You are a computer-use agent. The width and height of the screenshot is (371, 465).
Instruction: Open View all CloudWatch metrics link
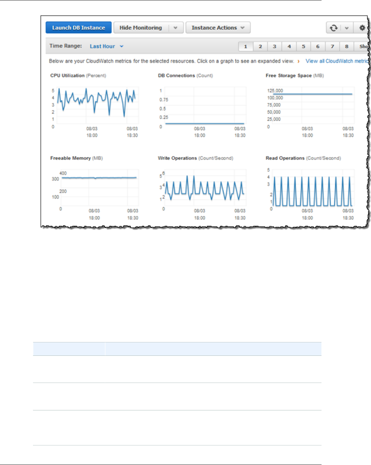(337, 61)
